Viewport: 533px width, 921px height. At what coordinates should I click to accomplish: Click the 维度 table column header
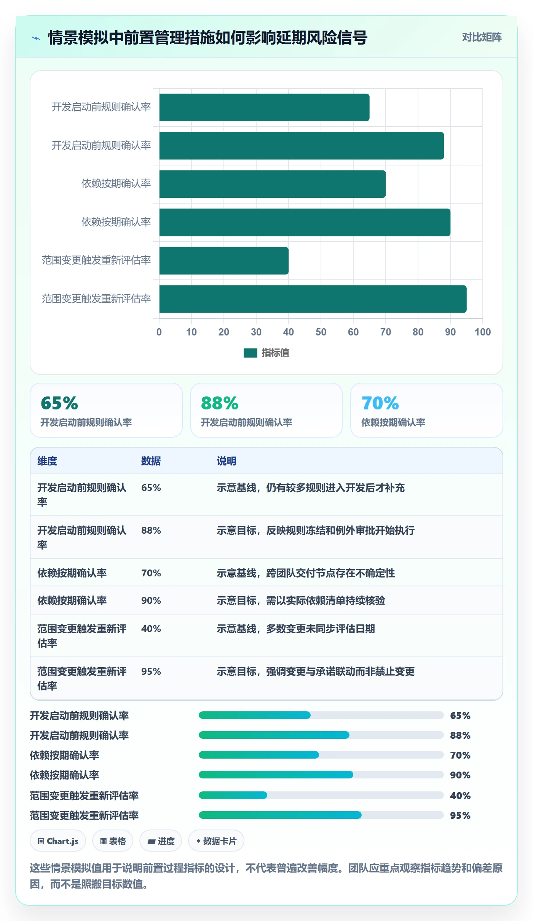click(47, 461)
